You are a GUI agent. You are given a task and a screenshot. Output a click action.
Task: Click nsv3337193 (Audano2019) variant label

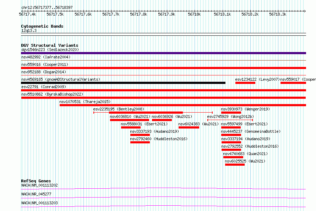coord(154,131)
